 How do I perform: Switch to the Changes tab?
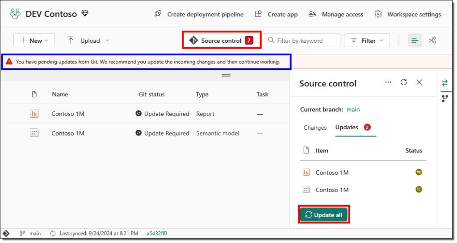(315, 128)
